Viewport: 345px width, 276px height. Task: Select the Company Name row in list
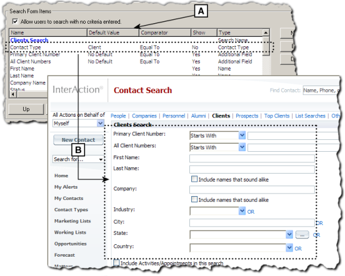(x=29, y=83)
